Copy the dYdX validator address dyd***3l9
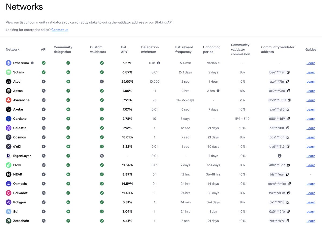Screen dimensions: 322x231 (x=288, y=146)
